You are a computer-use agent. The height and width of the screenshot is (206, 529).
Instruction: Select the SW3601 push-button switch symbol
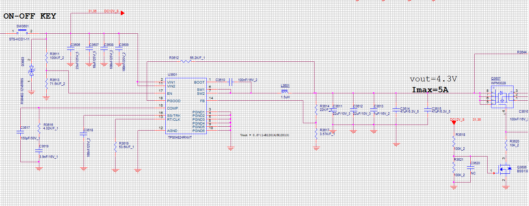[x=22, y=32]
